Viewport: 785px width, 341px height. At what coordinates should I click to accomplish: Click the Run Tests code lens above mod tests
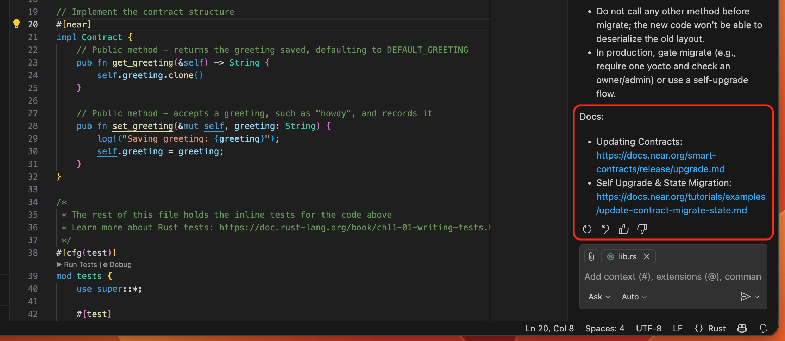(80, 264)
